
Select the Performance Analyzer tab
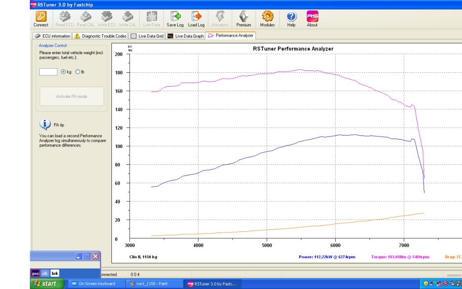(231, 35)
